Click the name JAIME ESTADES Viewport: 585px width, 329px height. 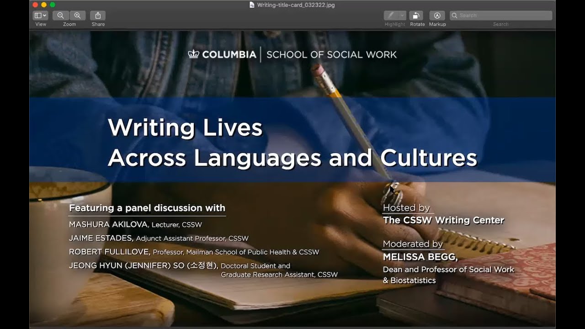[x=101, y=238]
